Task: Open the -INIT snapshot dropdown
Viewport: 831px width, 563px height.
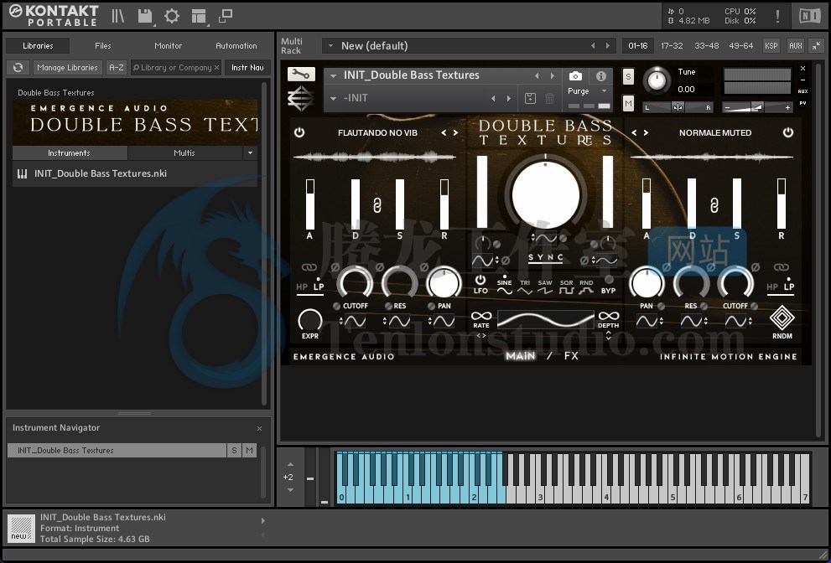Action: tap(334, 98)
